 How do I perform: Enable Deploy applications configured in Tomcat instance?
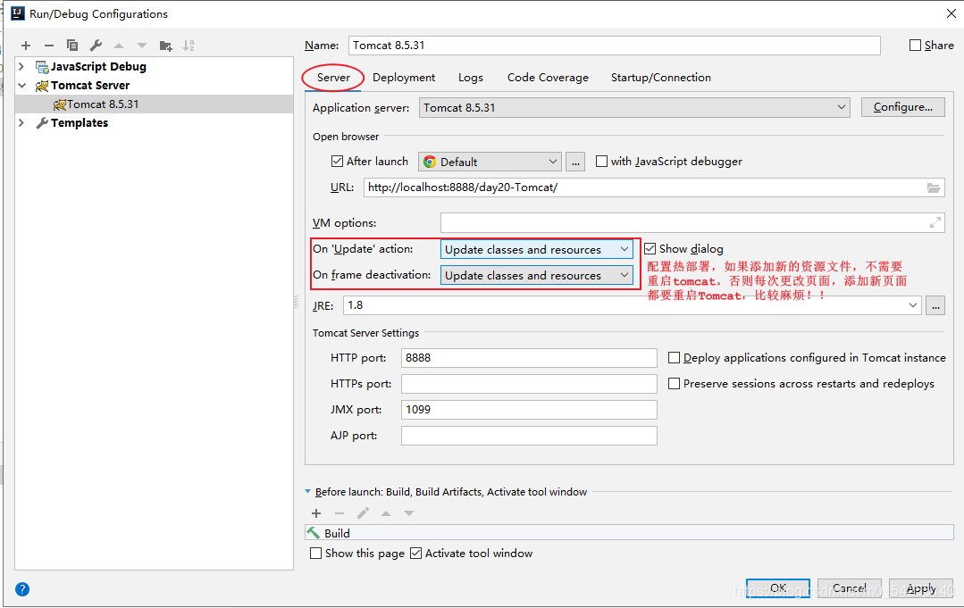[x=674, y=358]
